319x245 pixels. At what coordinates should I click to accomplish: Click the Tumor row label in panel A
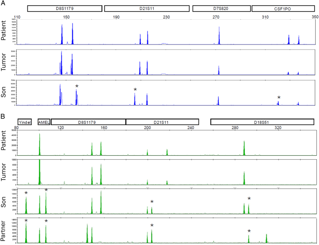click(3, 62)
